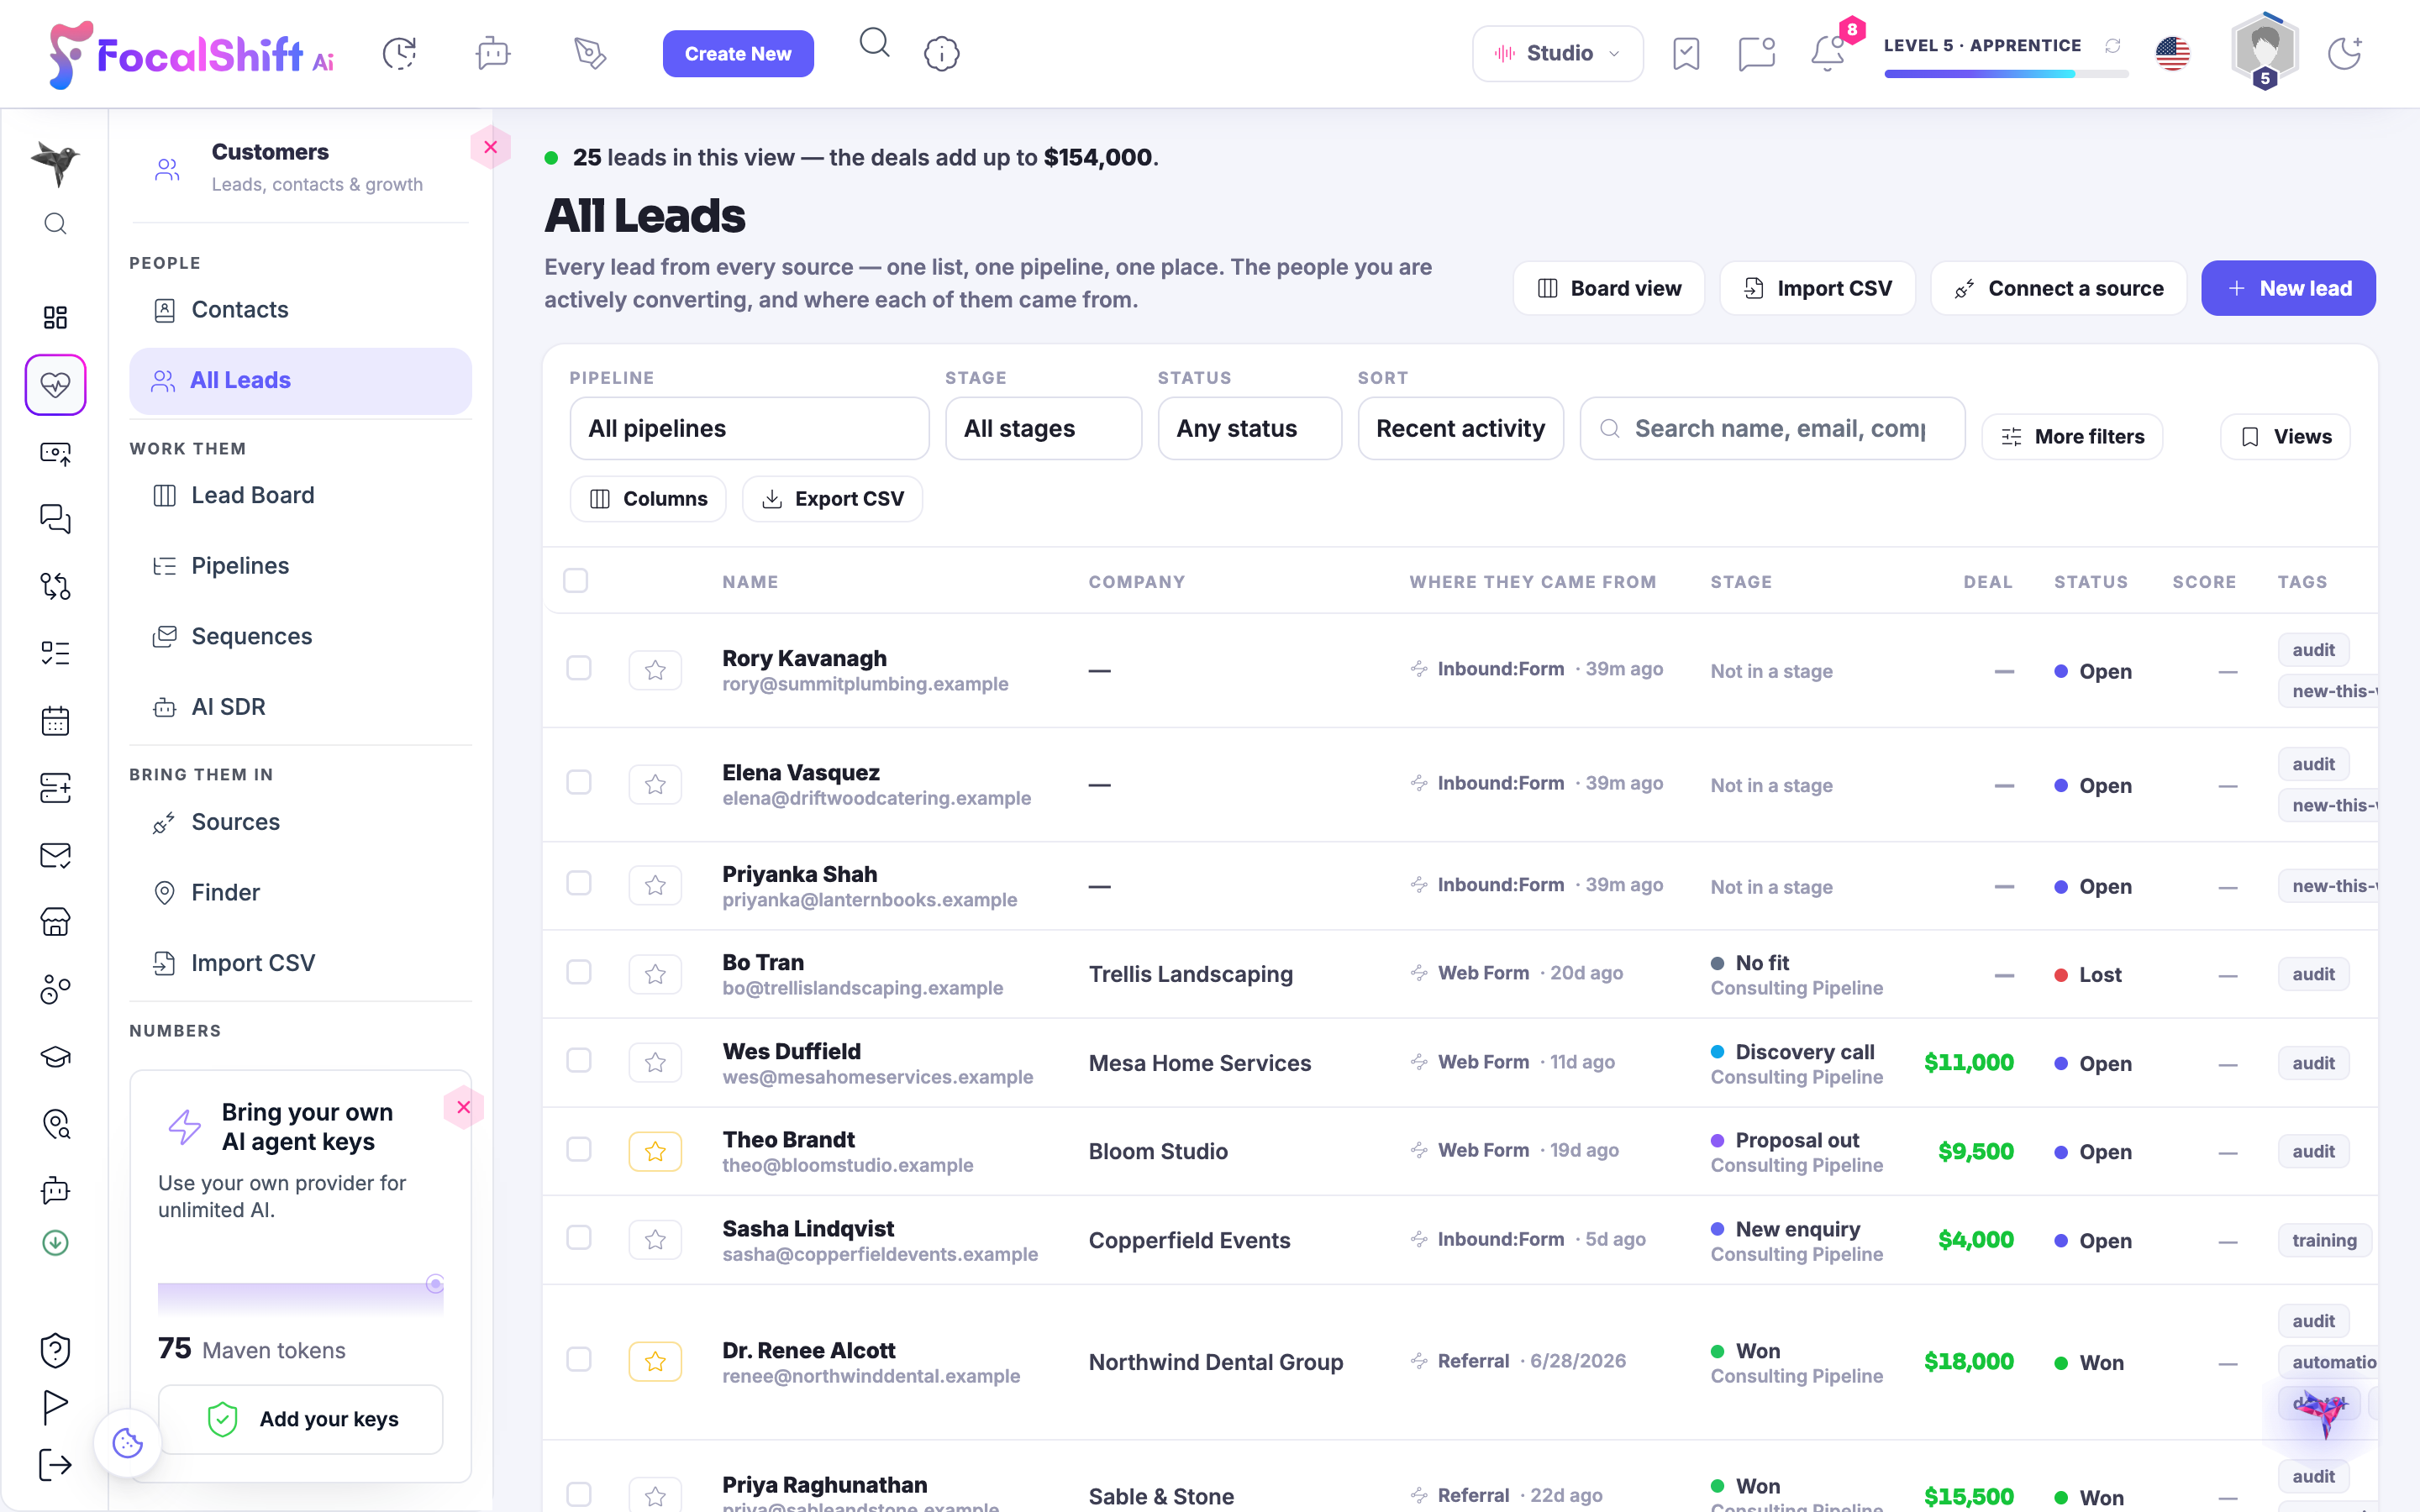This screenshot has height=1512, width=2420.
Task: Switch to Board view
Action: coord(1608,288)
